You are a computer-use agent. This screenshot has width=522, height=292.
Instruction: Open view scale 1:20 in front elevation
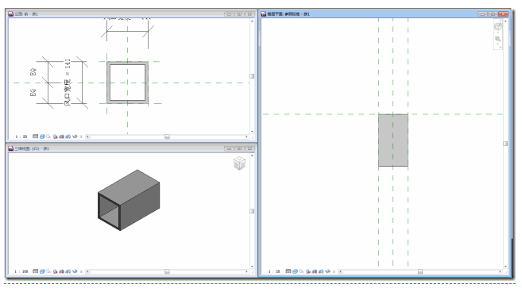click(21, 136)
